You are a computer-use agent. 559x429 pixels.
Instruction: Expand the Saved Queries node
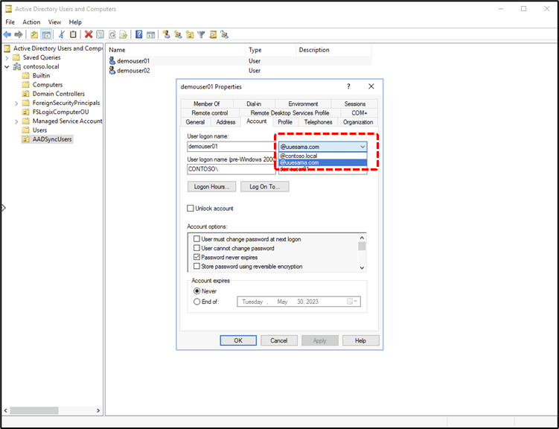[7, 57]
